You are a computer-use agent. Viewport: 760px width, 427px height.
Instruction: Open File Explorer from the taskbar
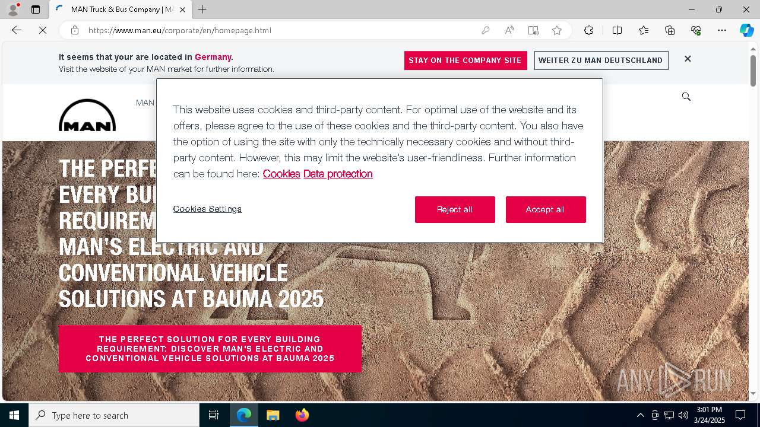(273, 415)
